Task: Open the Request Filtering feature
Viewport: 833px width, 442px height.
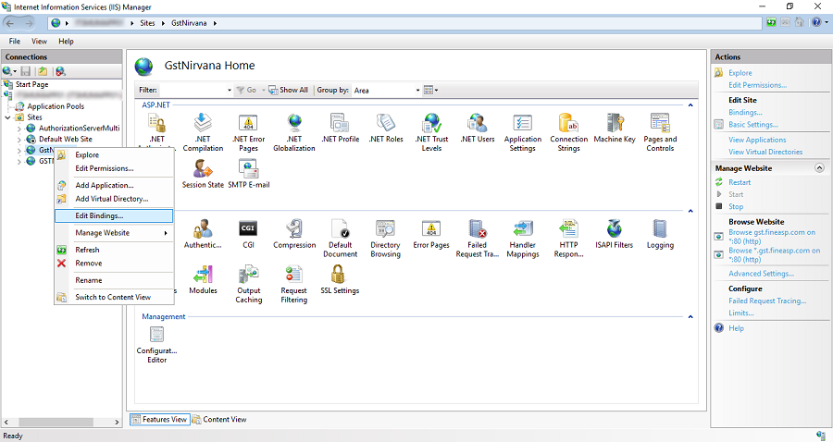Action: point(293,285)
